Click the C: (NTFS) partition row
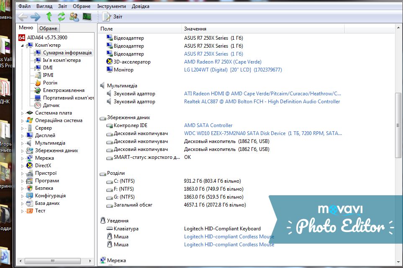The width and height of the screenshot is (403, 268). 174,181
